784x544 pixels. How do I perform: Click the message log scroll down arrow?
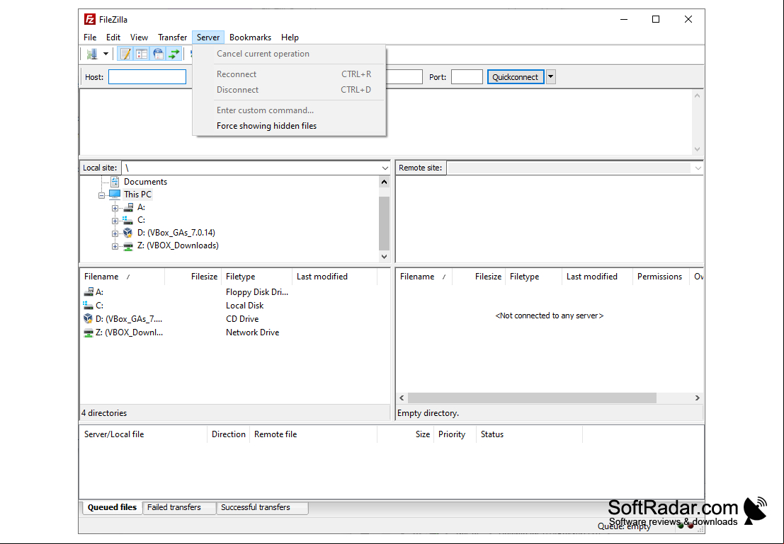(x=697, y=149)
